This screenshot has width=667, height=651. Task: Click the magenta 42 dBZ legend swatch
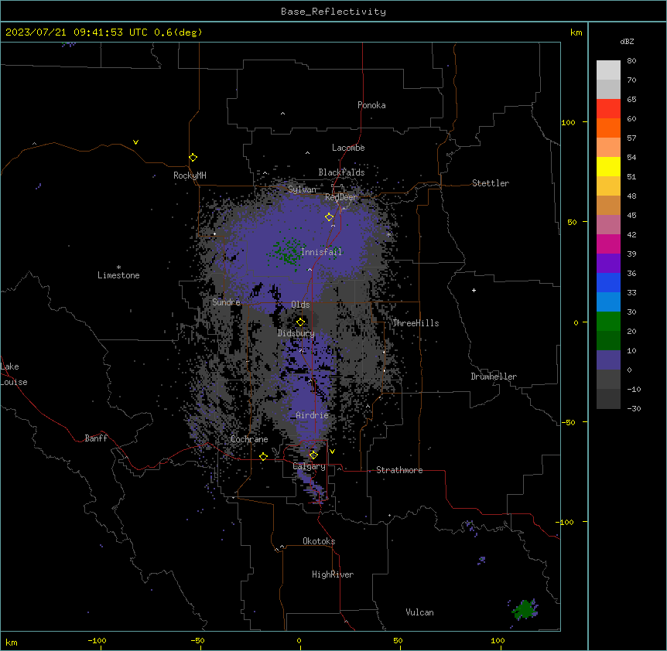[608, 244]
